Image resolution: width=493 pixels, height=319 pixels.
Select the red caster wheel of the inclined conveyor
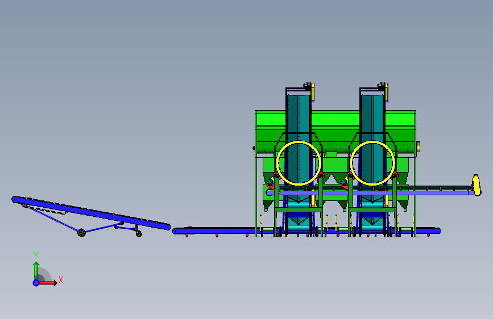pyautogui.click(x=139, y=234)
